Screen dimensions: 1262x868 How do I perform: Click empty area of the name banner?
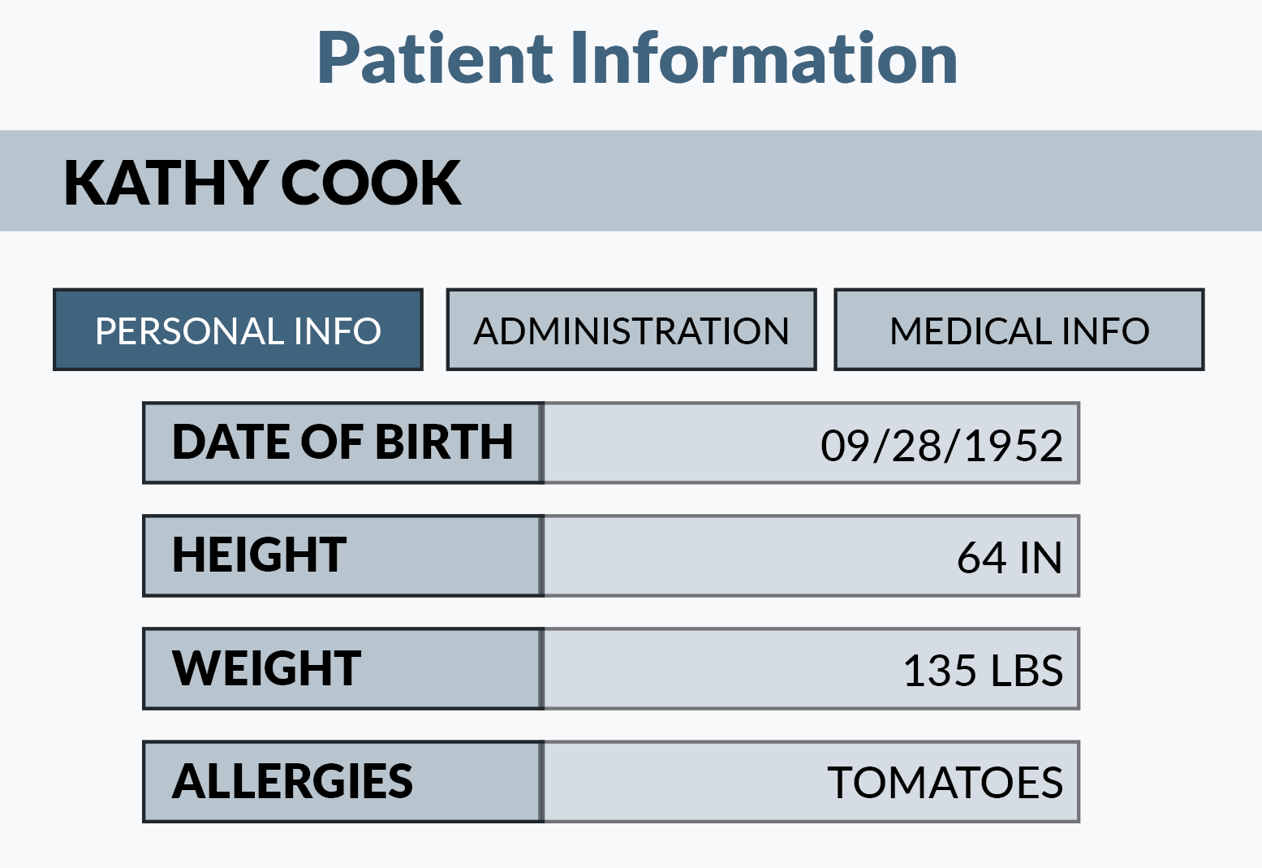[852, 181]
